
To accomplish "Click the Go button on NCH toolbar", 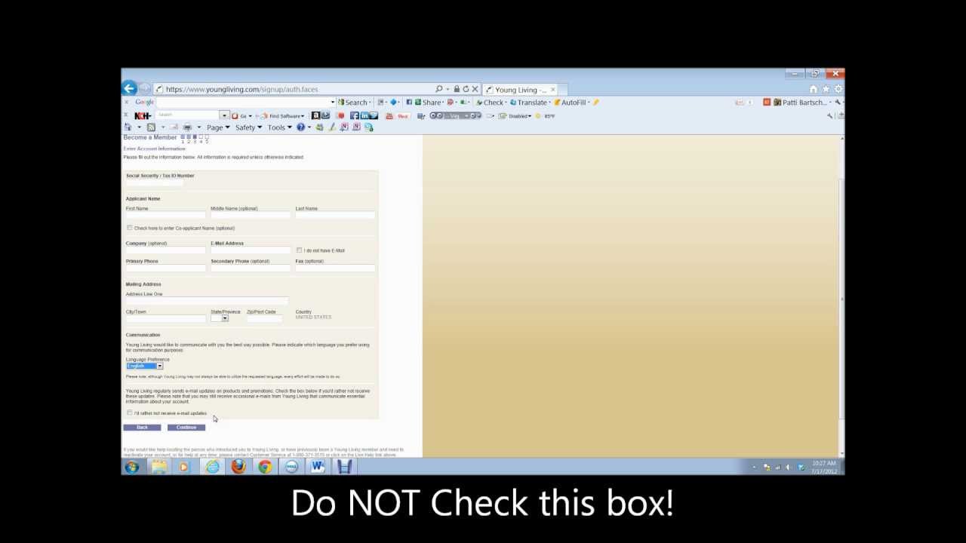I will click(x=241, y=116).
